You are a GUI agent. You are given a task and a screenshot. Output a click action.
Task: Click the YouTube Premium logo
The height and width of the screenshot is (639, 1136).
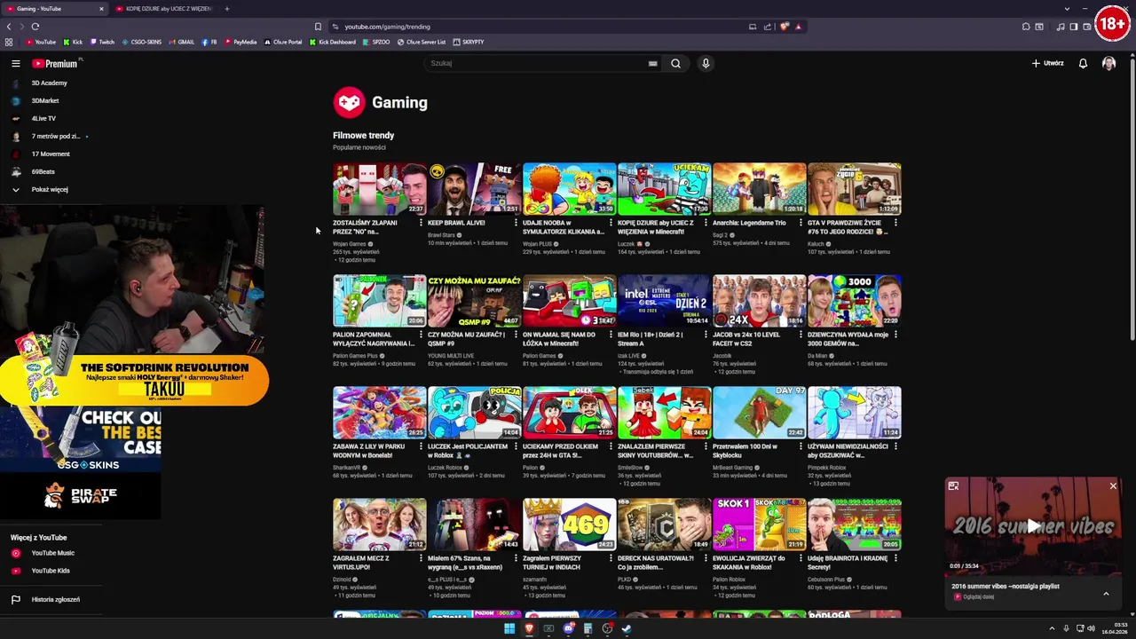point(56,63)
